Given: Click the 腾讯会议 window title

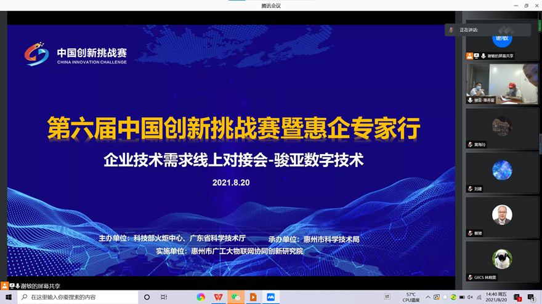Looking at the screenshot, I should point(271,6).
